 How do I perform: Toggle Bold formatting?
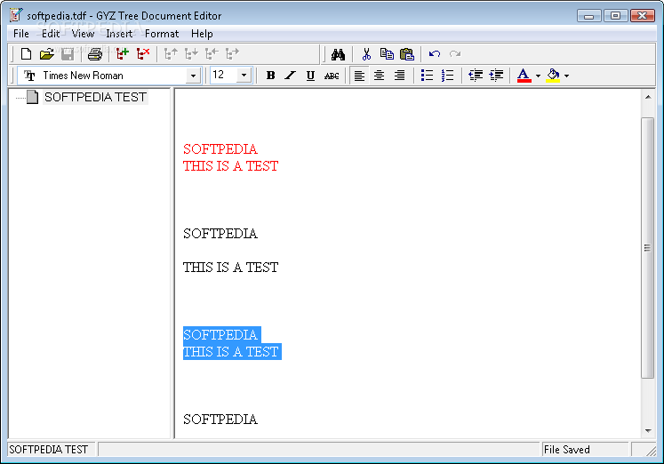coord(270,76)
